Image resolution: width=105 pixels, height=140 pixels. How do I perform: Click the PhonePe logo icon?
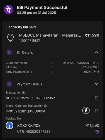(x=8, y=10)
